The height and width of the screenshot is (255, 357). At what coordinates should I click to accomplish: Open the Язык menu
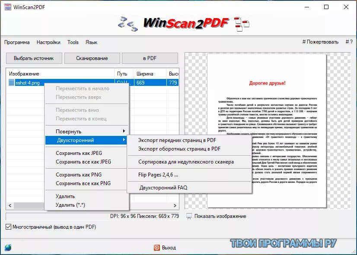pyautogui.click(x=91, y=42)
